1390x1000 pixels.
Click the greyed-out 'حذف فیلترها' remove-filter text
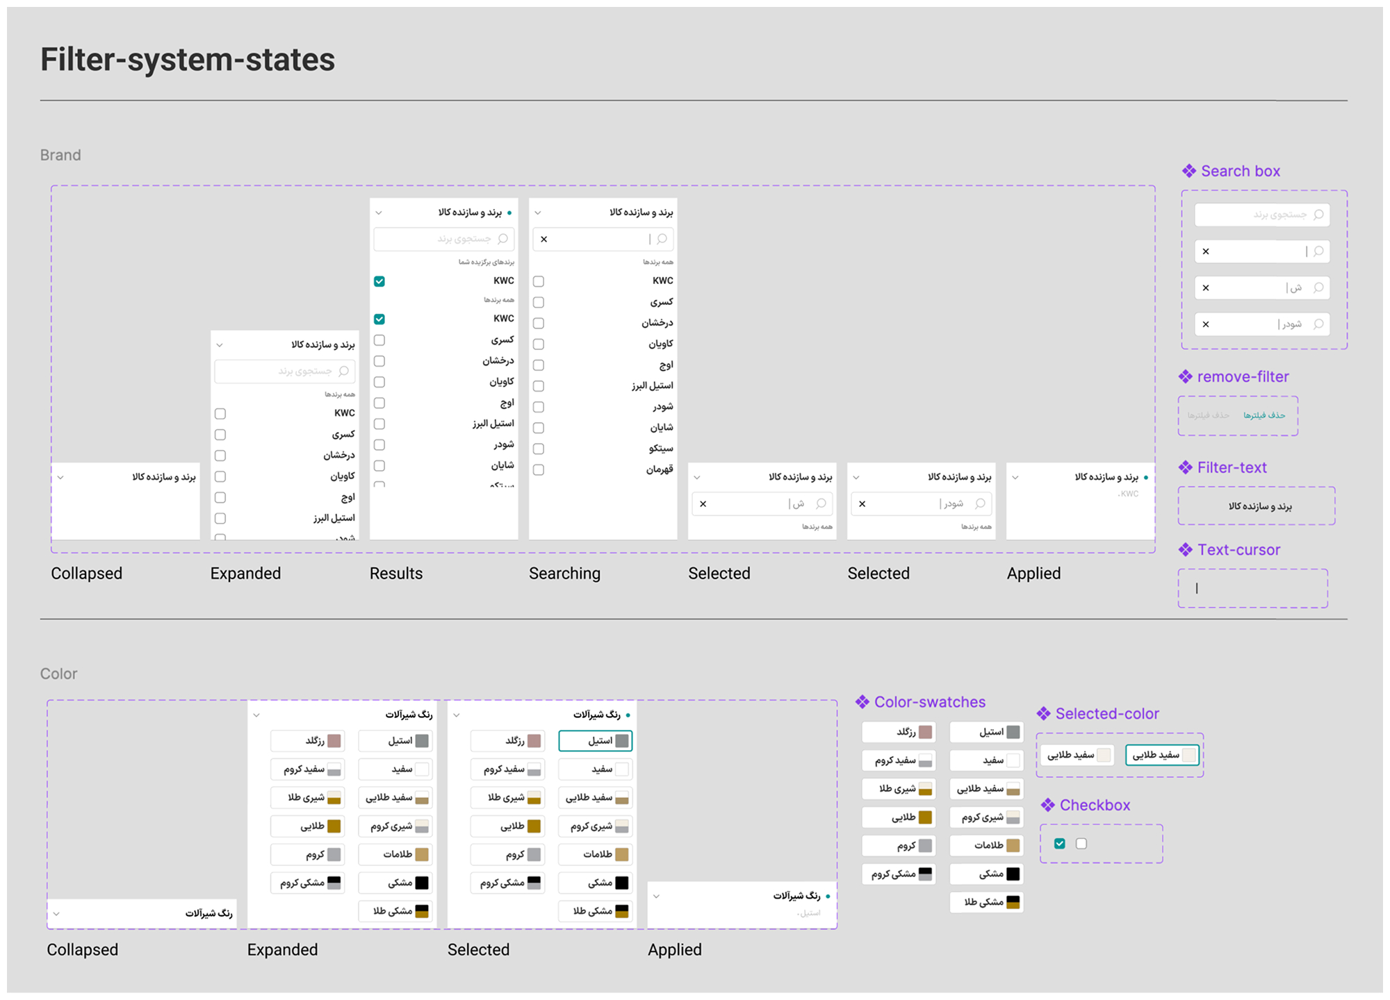tap(1208, 415)
